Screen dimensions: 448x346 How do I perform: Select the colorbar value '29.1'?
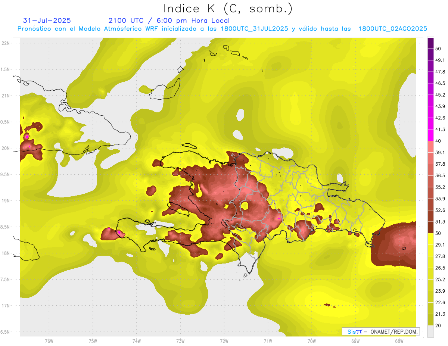440,245
